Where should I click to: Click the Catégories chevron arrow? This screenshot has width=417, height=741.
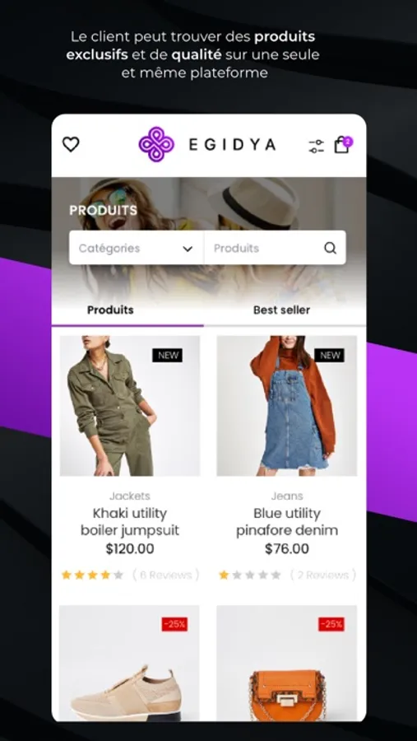(x=188, y=249)
